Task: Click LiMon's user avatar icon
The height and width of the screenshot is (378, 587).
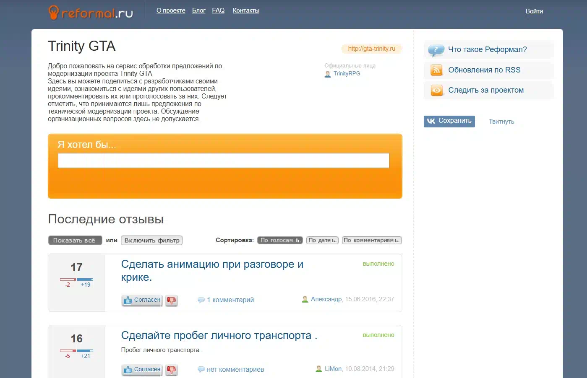Action: 319,369
